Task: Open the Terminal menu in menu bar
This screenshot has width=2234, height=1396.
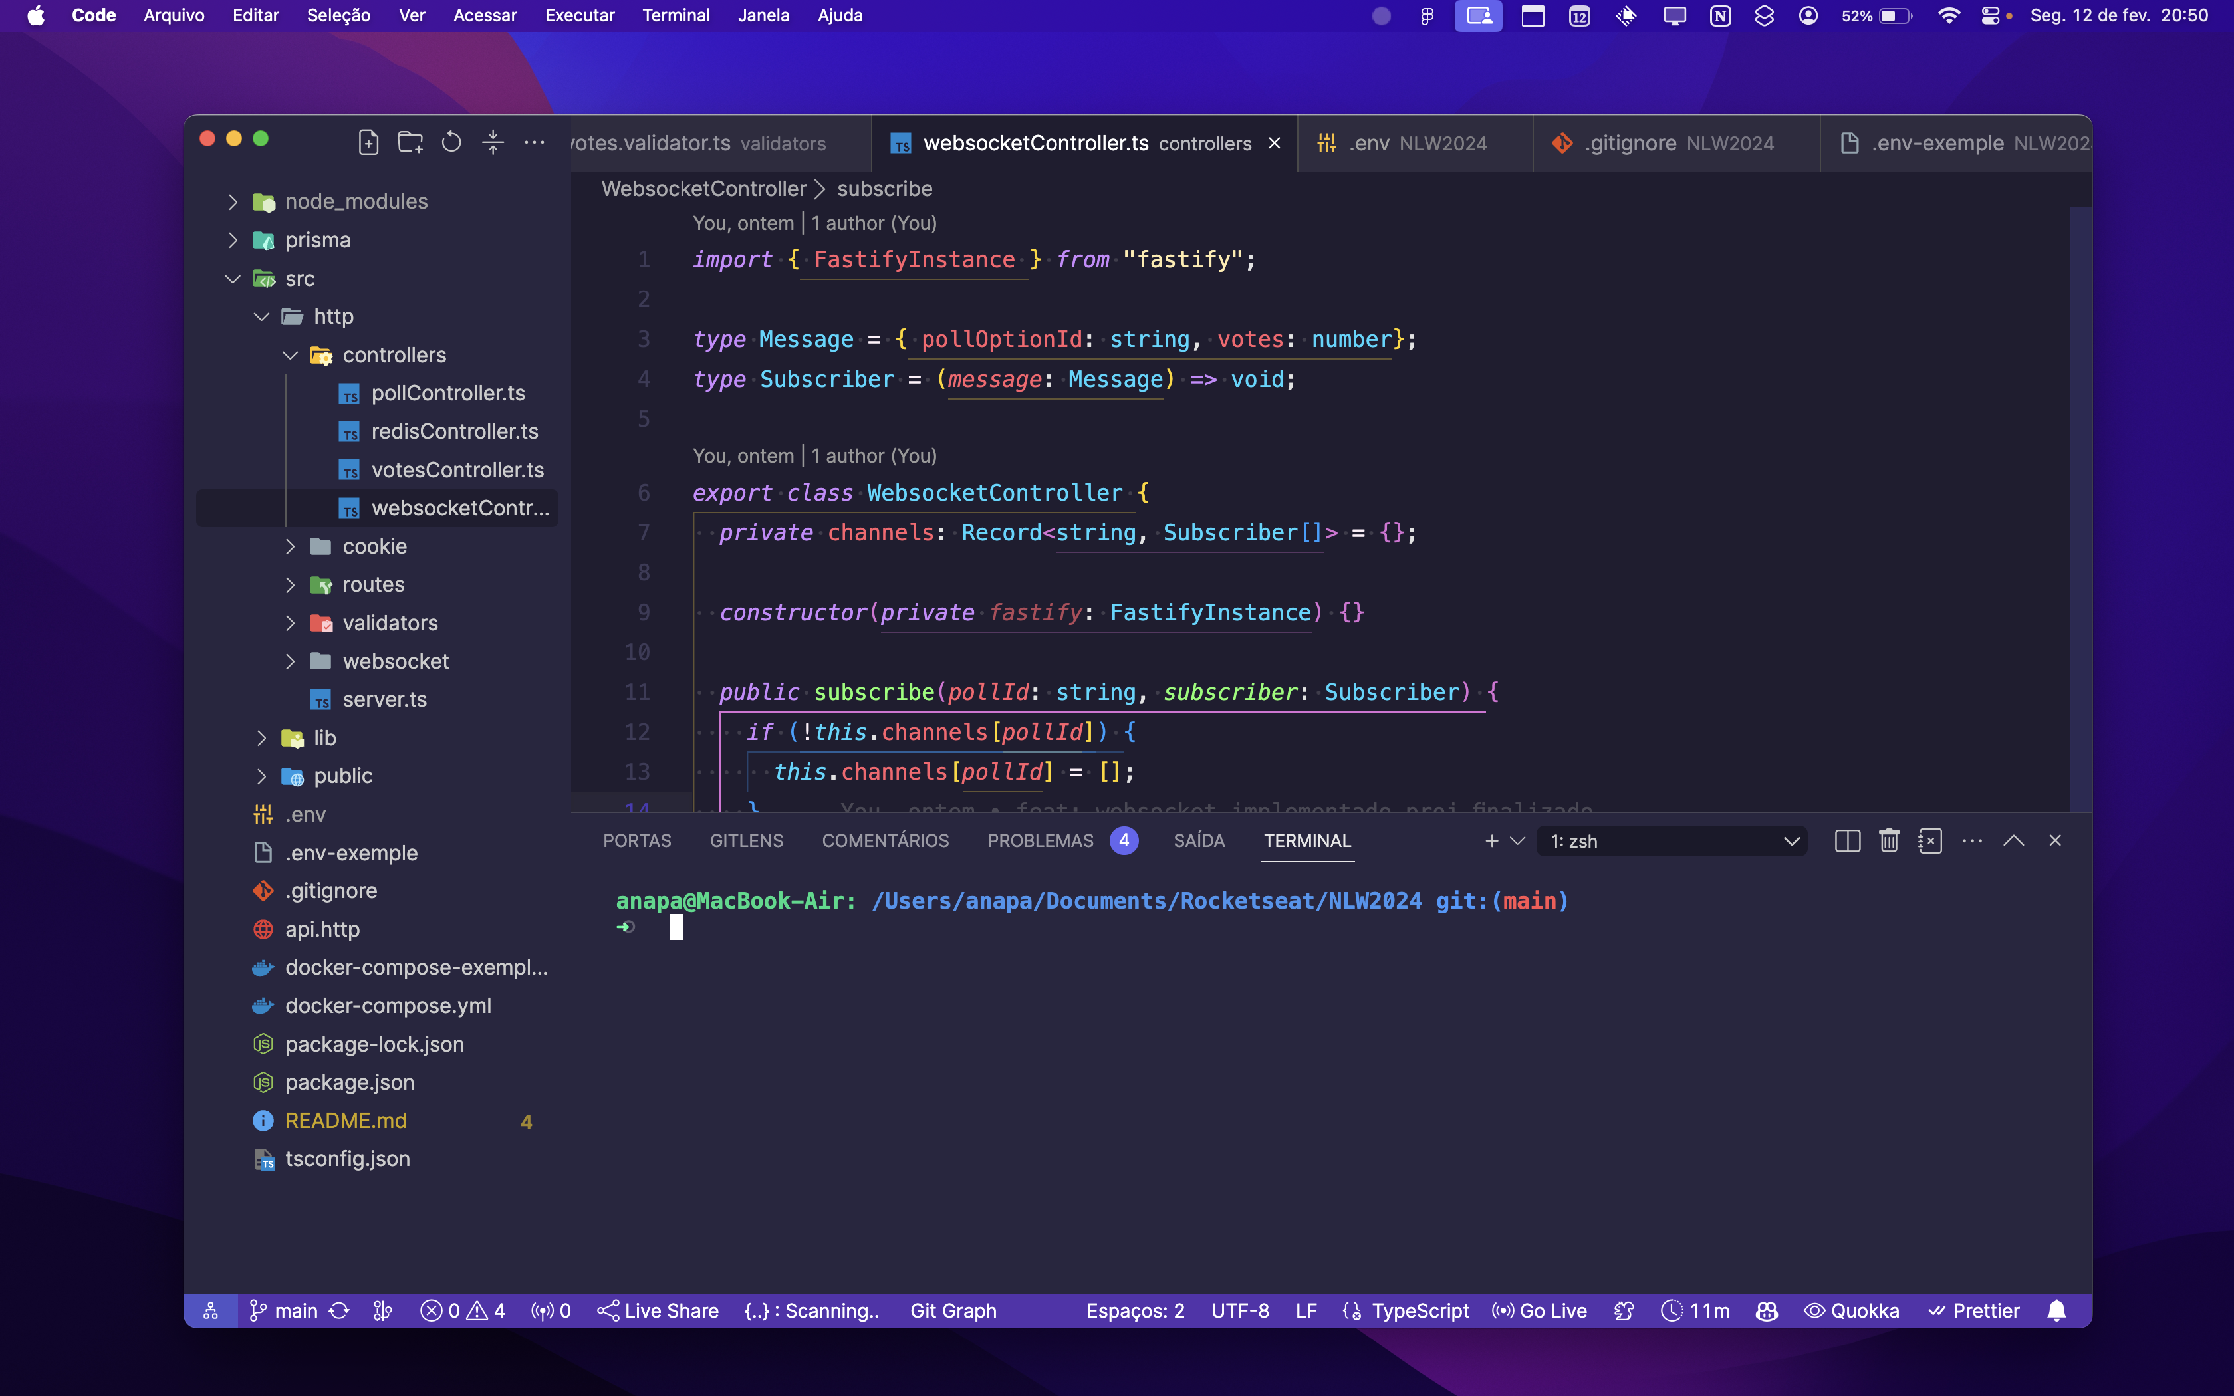Action: point(676,16)
